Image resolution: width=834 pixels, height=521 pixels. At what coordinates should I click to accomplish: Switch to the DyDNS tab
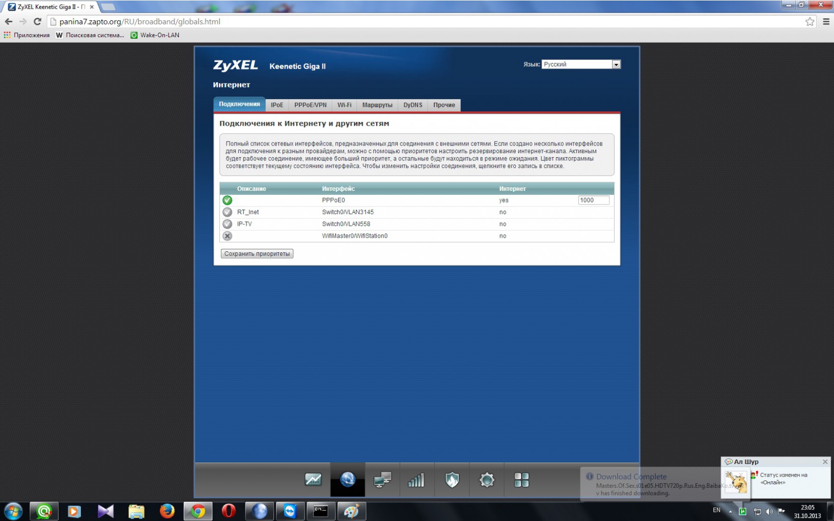click(413, 105)
